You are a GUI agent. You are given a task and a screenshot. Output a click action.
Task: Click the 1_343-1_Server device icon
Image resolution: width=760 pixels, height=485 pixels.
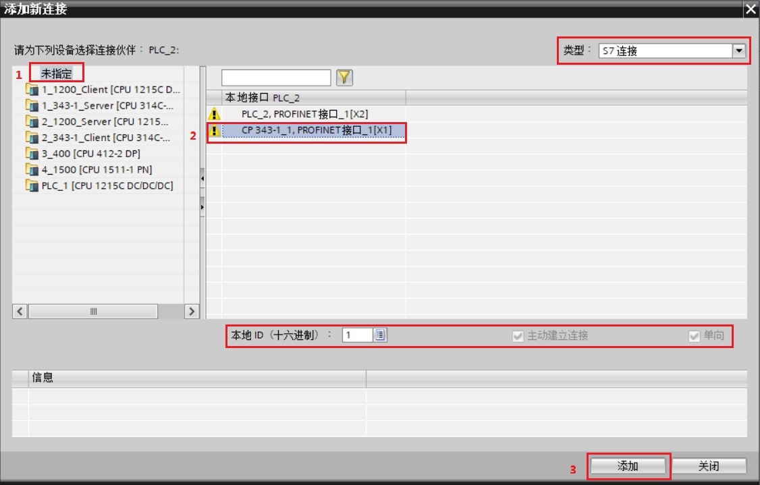(32, 106)
